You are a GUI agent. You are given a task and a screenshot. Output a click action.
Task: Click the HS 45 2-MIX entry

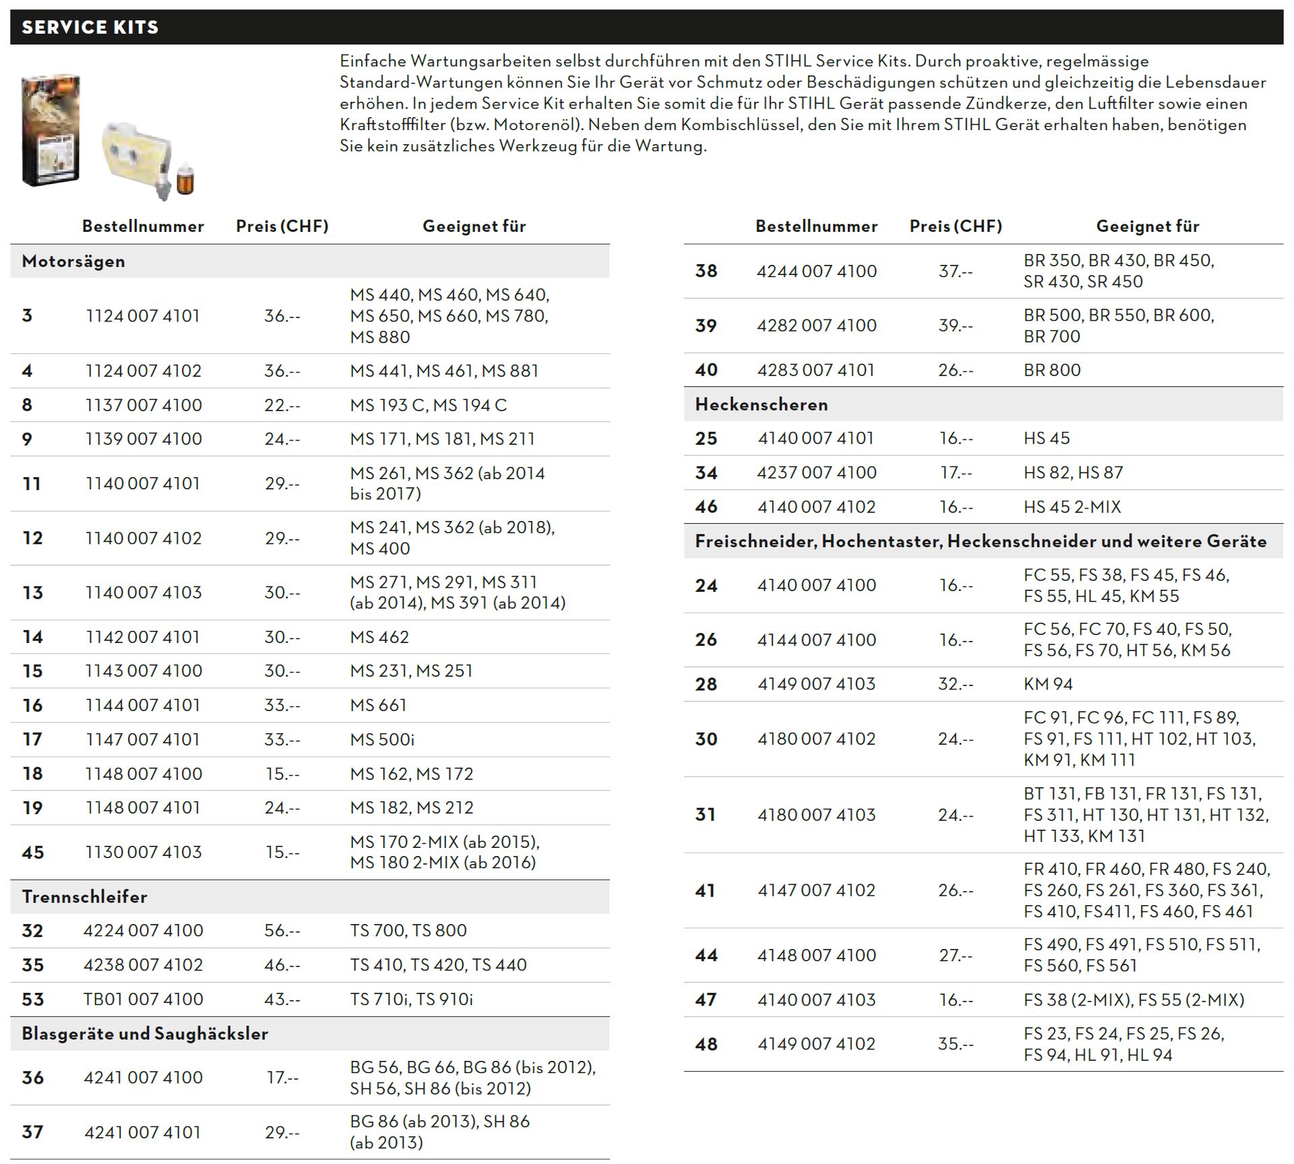1072,507
